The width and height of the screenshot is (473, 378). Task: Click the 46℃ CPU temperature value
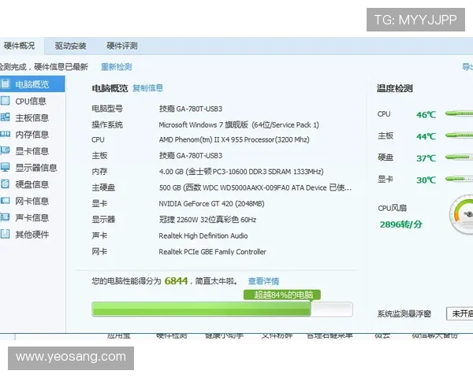(x=426, y=114)
